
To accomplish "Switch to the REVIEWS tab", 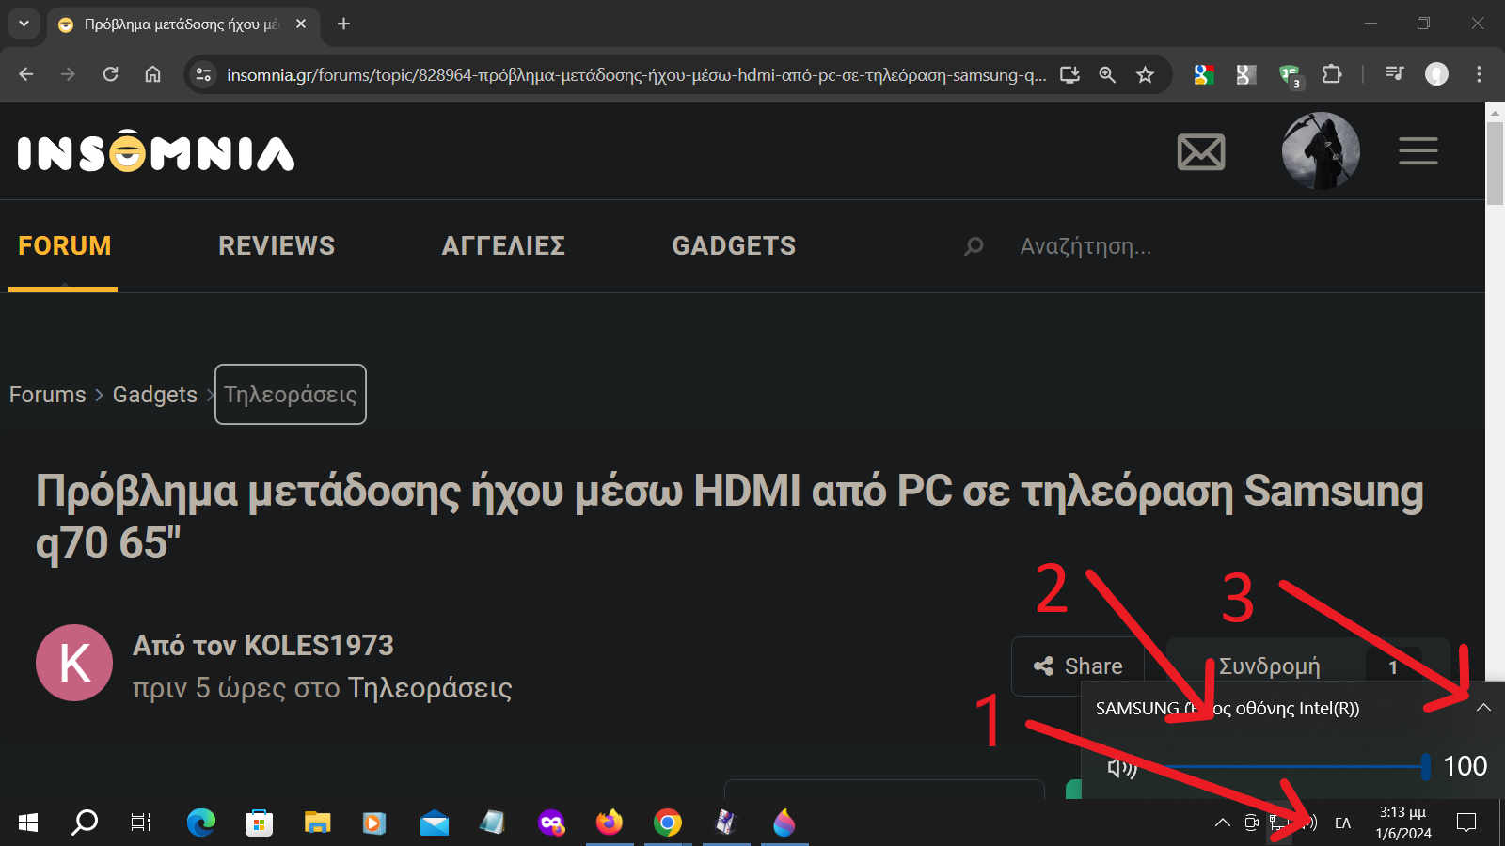I will click(277, 246).
